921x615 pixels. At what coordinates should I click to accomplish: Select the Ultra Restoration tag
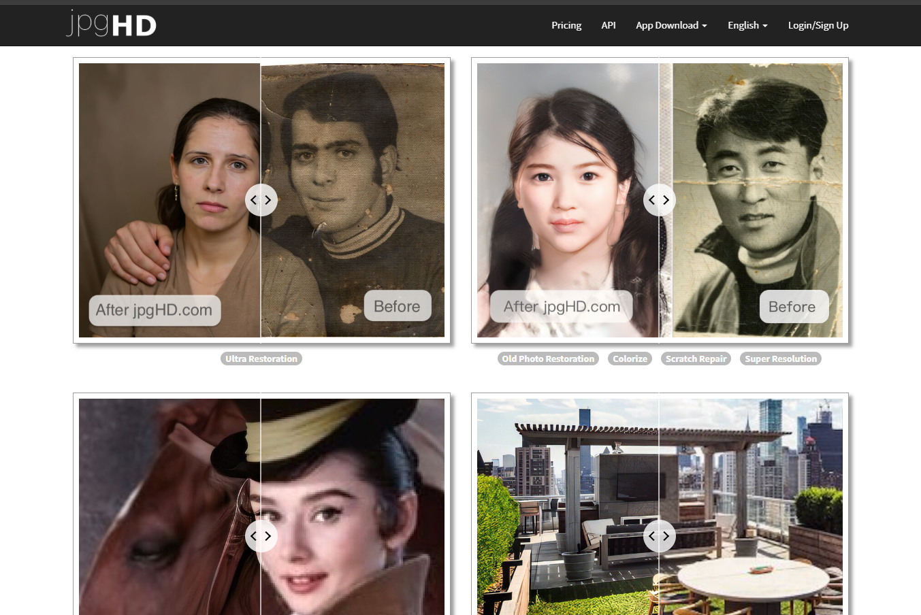[x=261, y=359]
